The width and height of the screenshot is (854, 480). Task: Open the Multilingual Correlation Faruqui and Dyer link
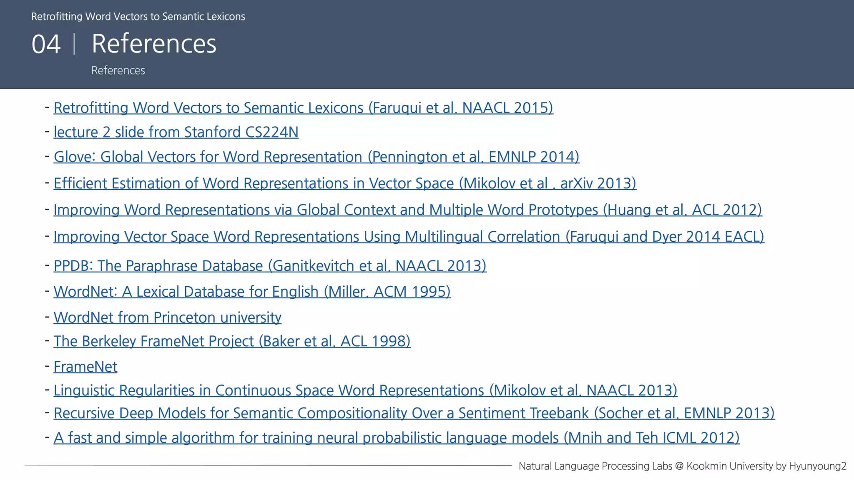409,237
